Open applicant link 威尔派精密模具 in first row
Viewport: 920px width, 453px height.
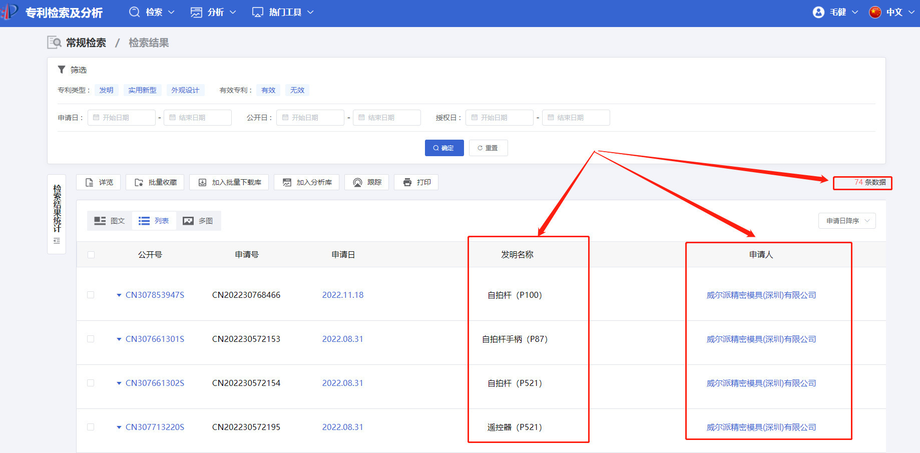(x=761, y=295)
